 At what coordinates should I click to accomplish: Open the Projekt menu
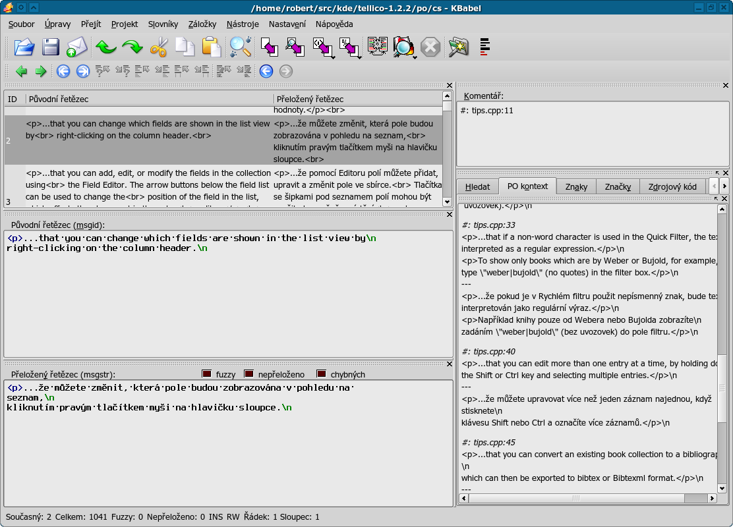tap(125, 24)
